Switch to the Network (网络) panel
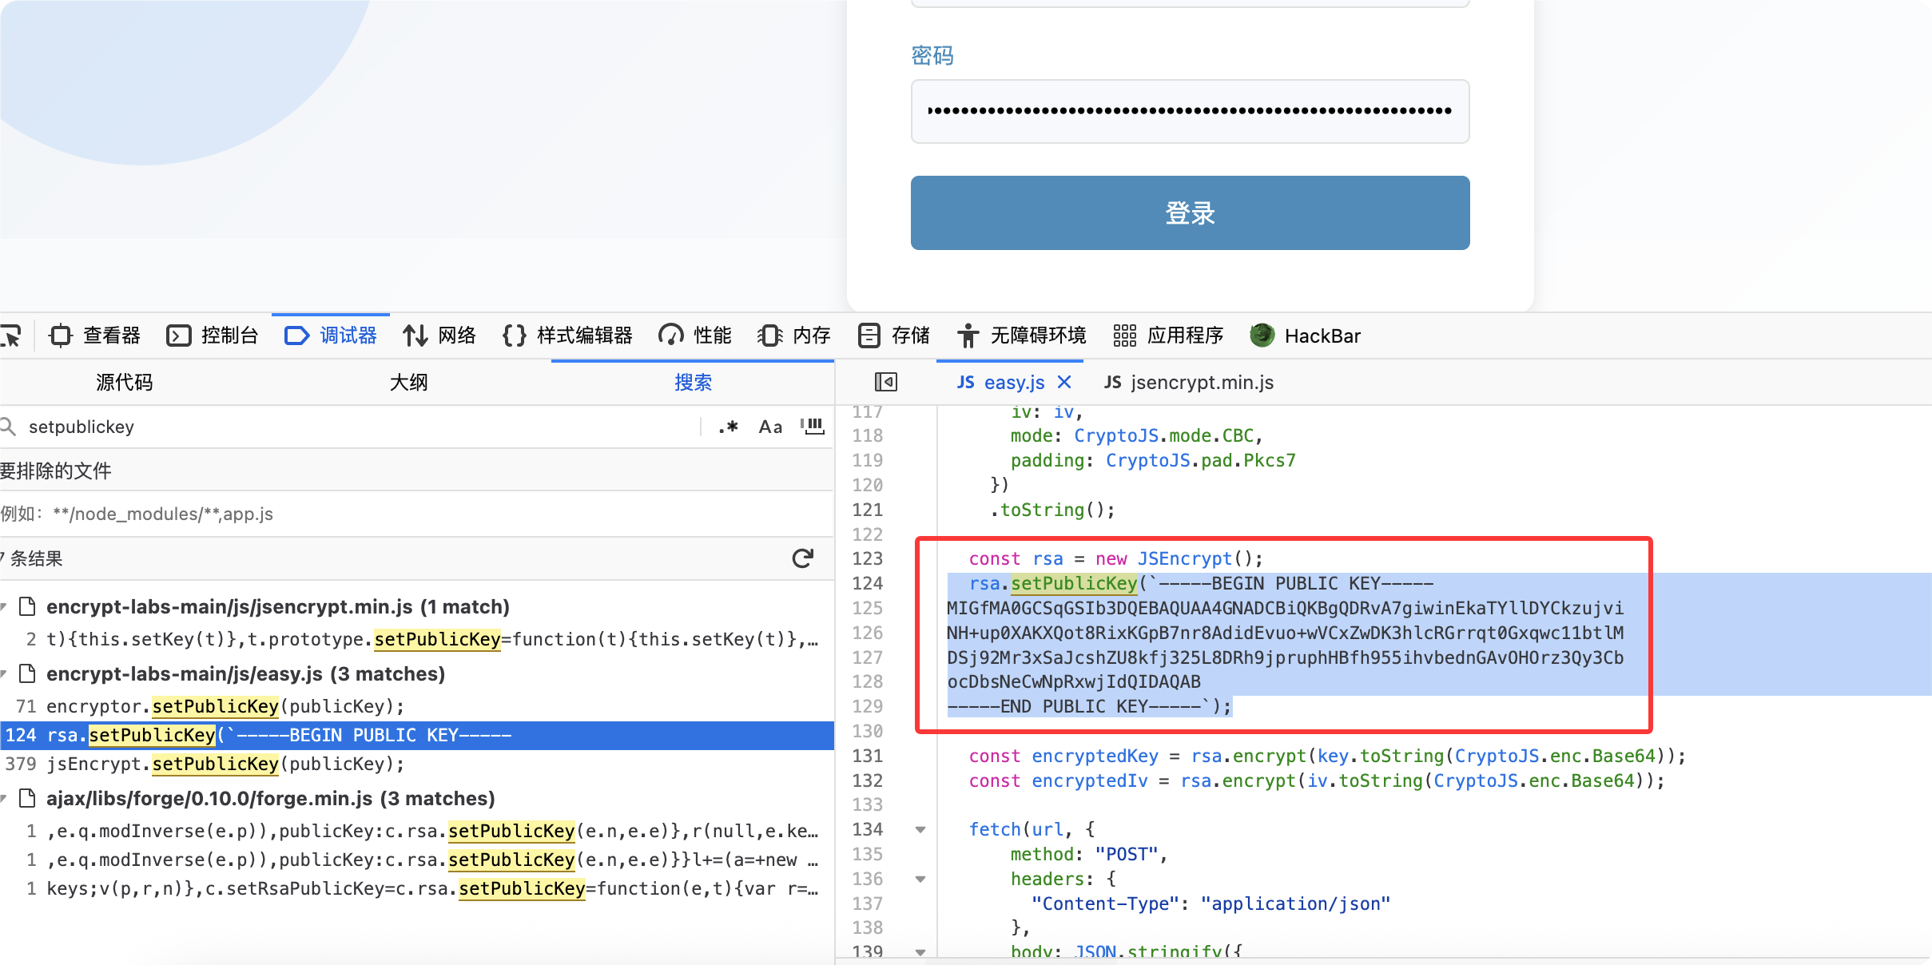 [x=439, y=336]
